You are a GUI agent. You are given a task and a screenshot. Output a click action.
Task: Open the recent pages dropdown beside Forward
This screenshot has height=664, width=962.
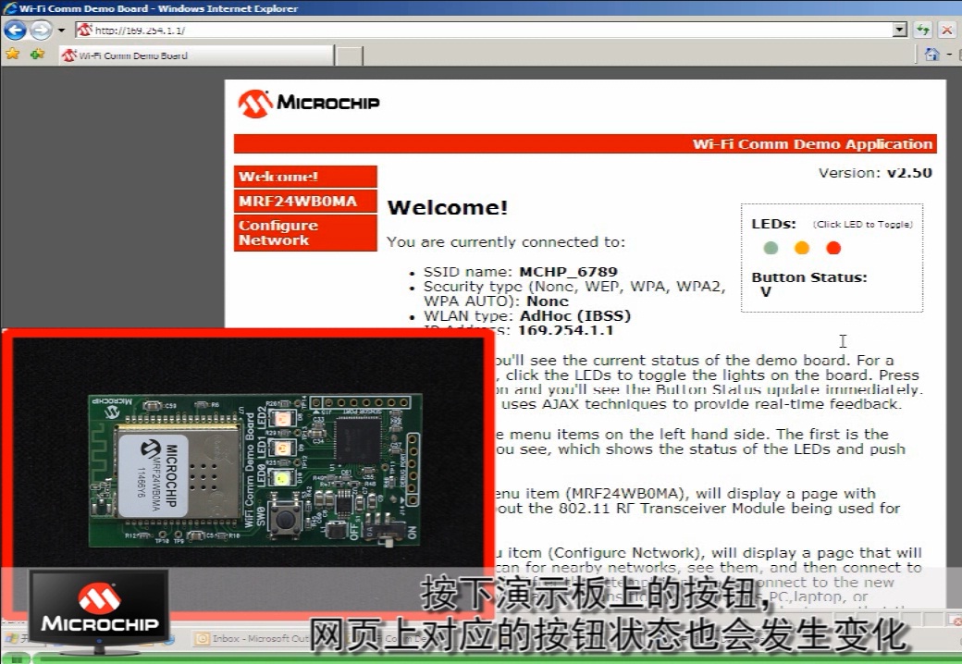[61, 30]
